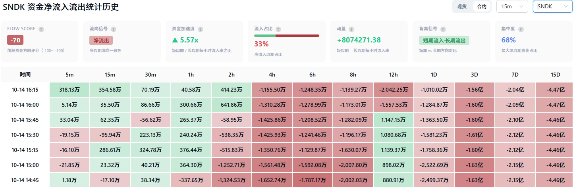Viewport: 575px width, 188px height.
Task: Select the +8074271.38 momentum value
Action: [359, 40]
